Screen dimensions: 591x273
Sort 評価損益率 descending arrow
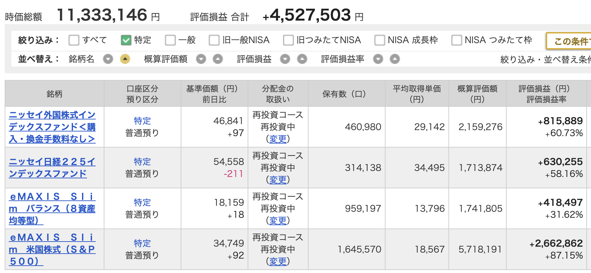(378, 59)
